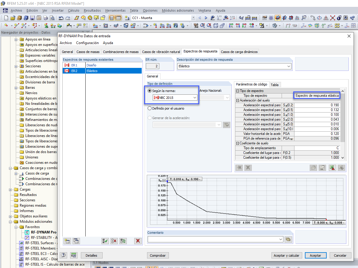Expand the Cargas tree folder
This screenshot has height=268, width=358.
pos(11,189)
